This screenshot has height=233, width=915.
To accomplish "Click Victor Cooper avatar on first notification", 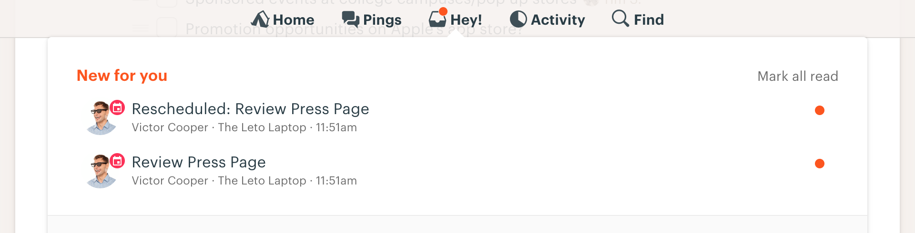I will (101, 118).
